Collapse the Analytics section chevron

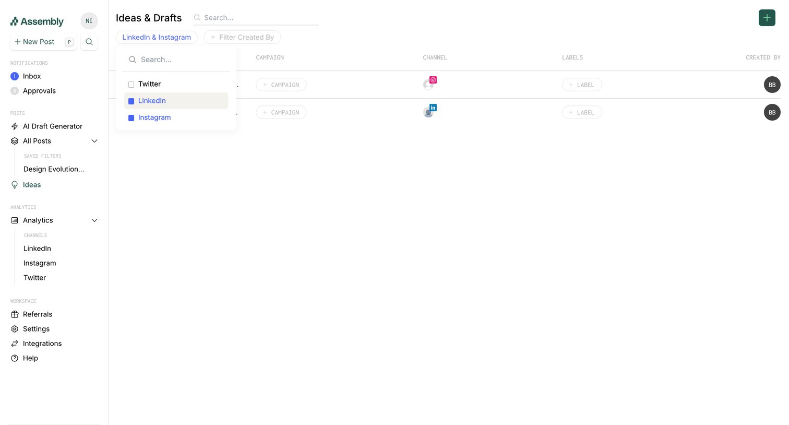pyautogui.click(x=94, y=220)
